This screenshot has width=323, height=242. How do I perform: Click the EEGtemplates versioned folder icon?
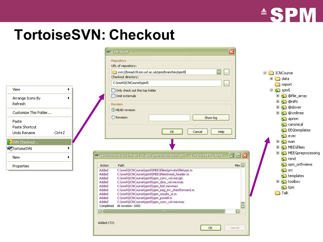coord(284,130)
